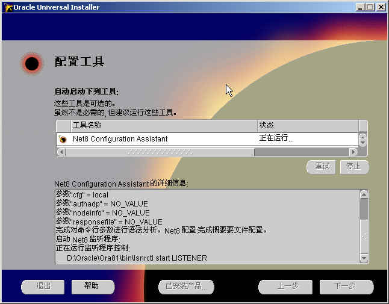Click 退出 to exit the installer

click(43, 287)
